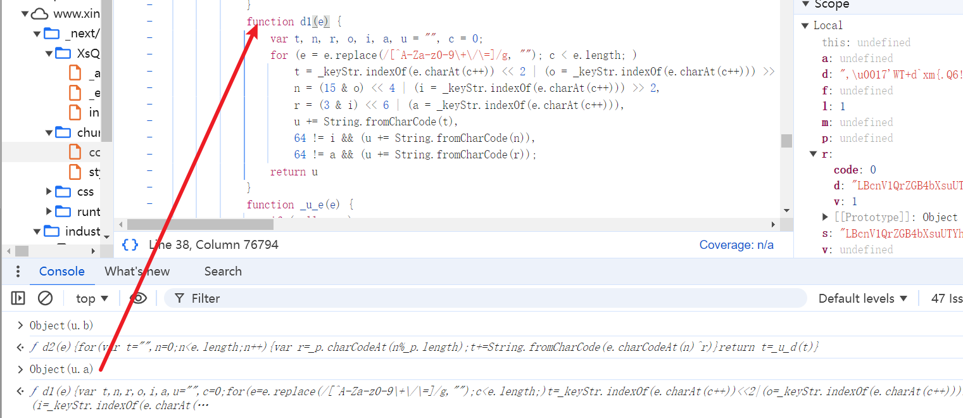Open the file starting with _e
The width and height of the screenshot is (963, 418).
click(75, 93)
